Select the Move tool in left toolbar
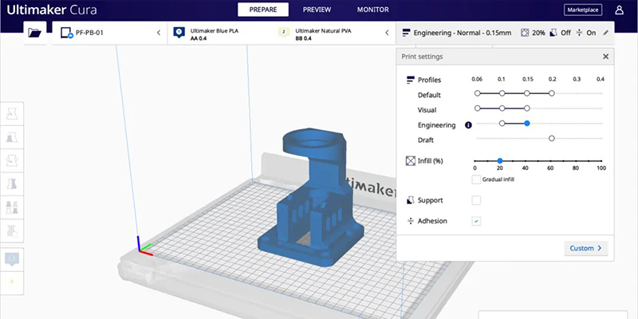Image resolution: width=638 pixels, height=319 pixels. tap(12, 113)
